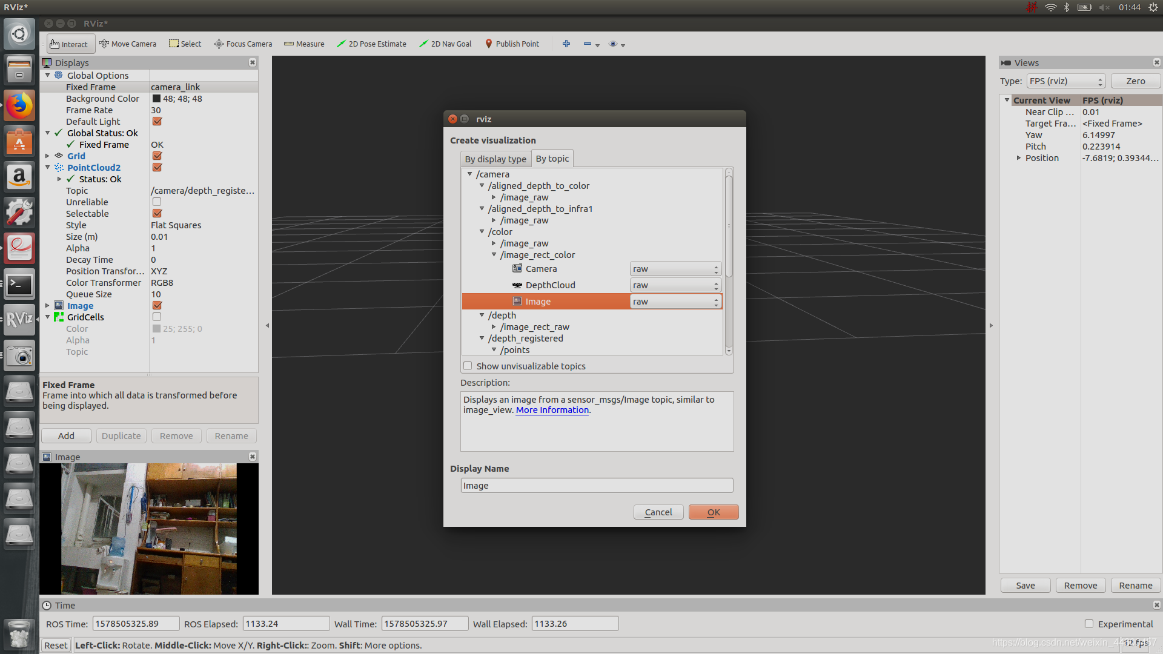This screenshot has height=654, width=1163.
Task: Choose the 2D Pose Estimate tool
Action: (x=371, y=44)
